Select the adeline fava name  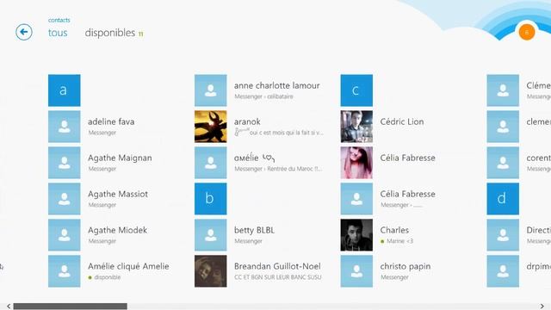[111, 121]
